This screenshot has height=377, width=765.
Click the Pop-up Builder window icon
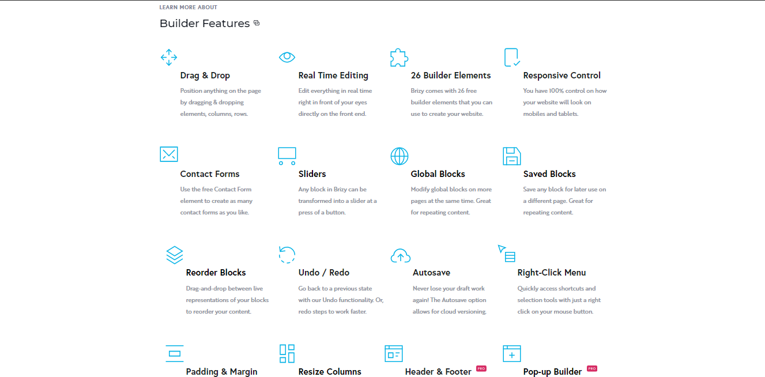point(511,353)
